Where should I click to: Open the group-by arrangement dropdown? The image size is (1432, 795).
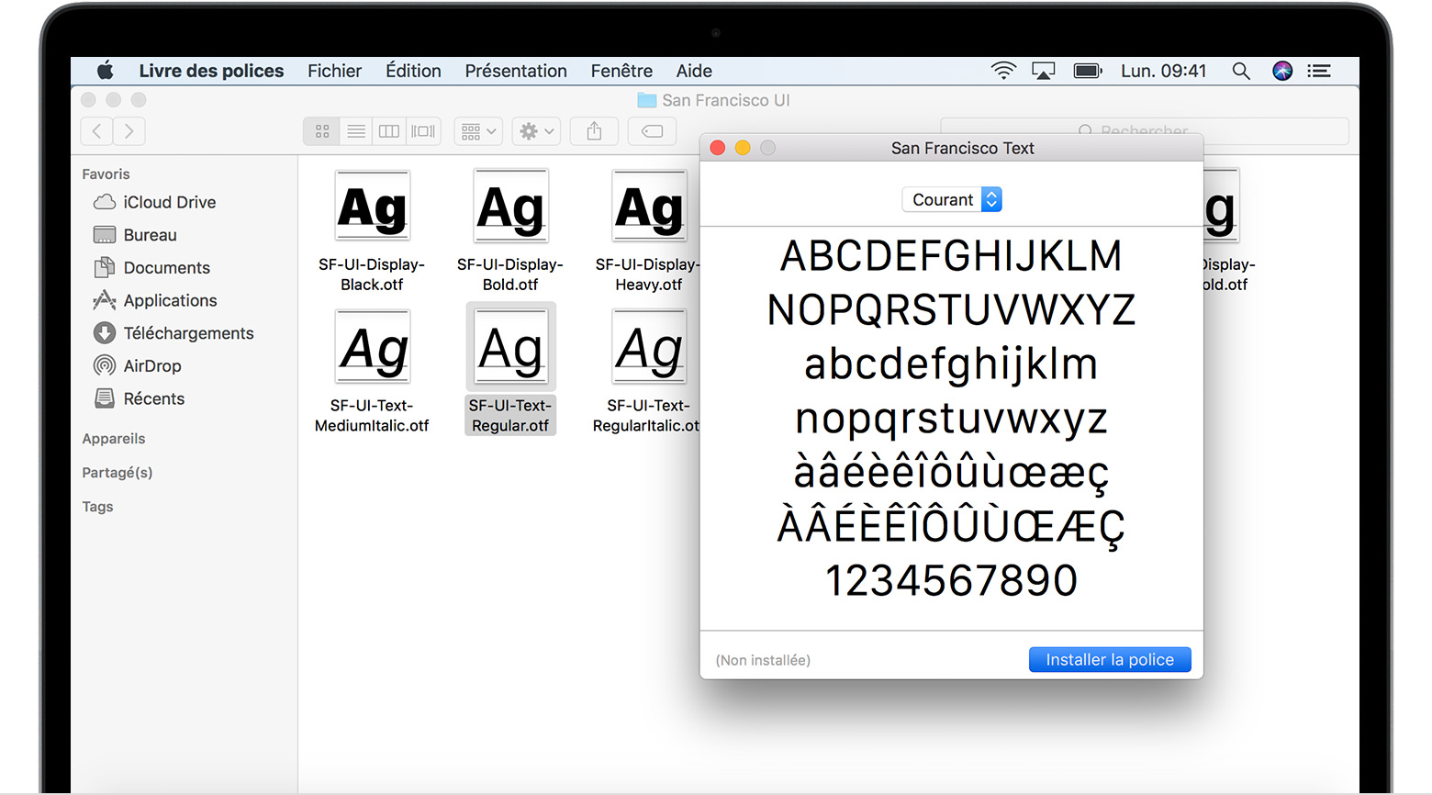478,131
